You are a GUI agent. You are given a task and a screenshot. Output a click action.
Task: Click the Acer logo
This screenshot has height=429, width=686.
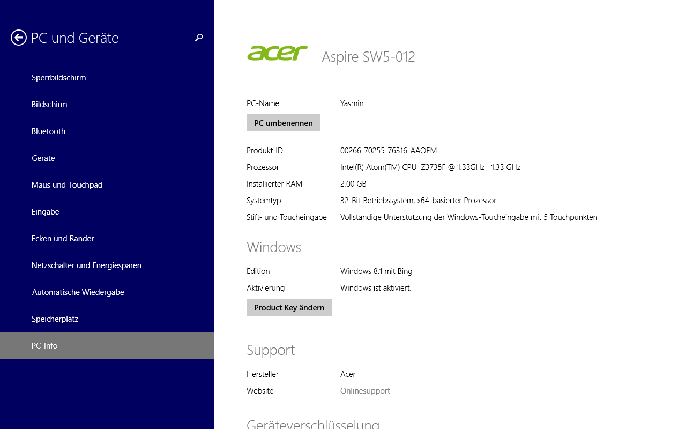point(277,53)
